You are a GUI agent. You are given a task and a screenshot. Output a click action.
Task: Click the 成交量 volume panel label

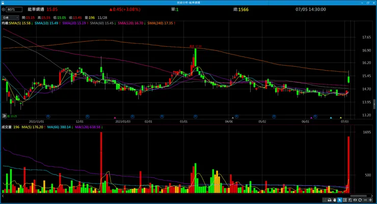coord(7,127)
